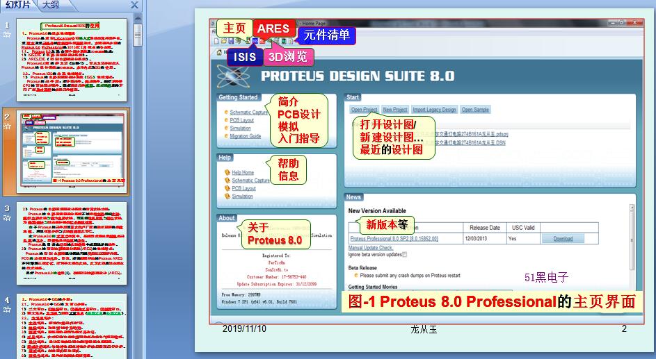Open Schematic Capture link under Help
656x359 pixels.
(x=250, y=181)
